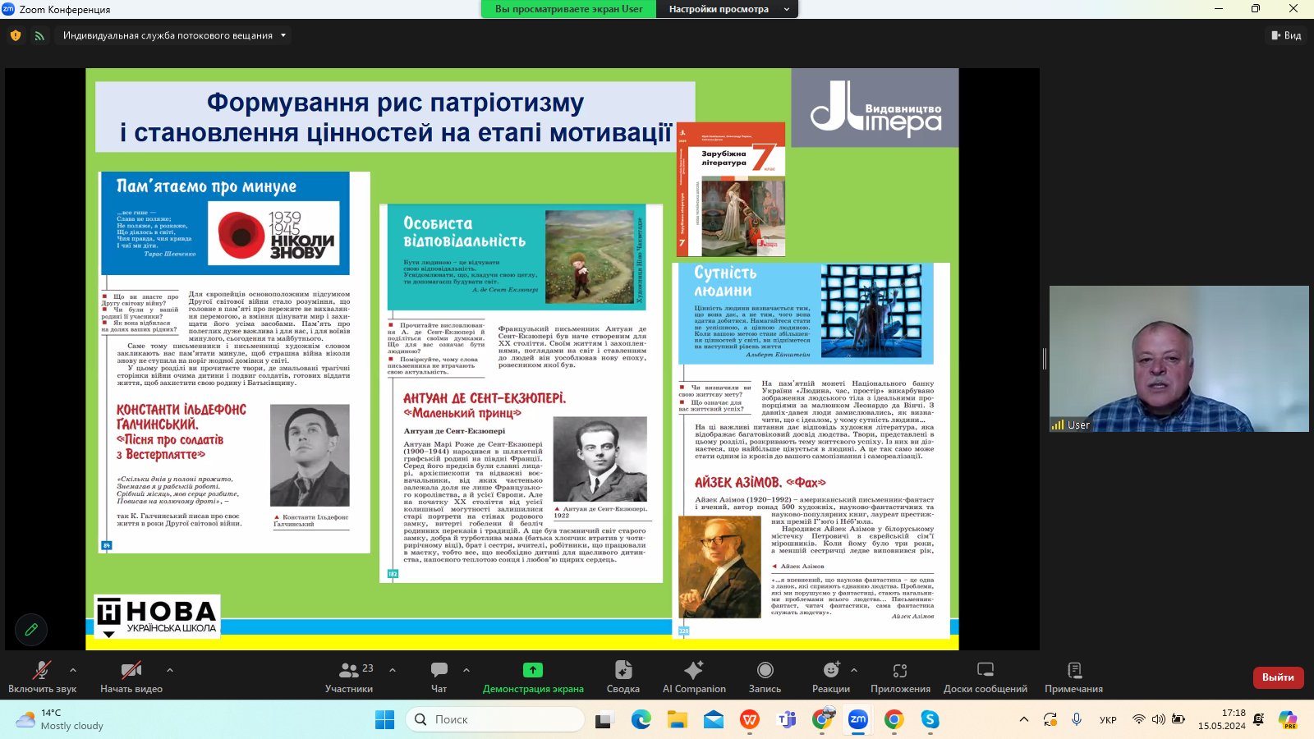Start the video camera
The image size is (1314, 739).
point(131,677)
